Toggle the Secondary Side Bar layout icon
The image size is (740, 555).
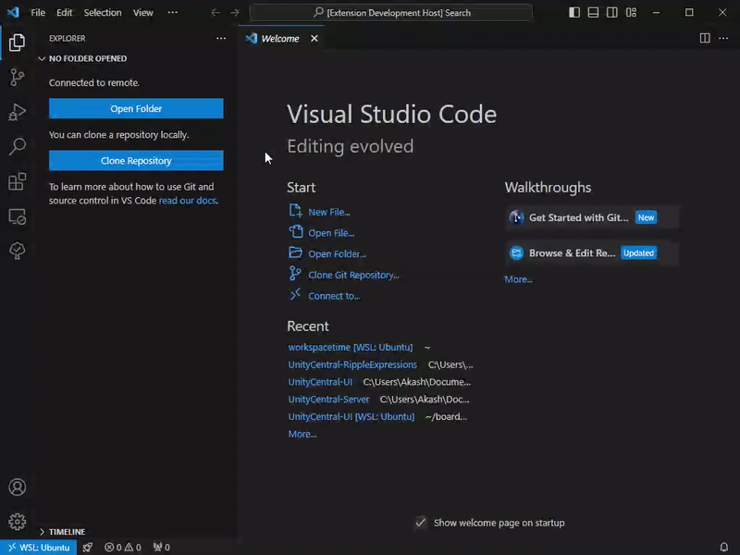[x=612, y=13]
